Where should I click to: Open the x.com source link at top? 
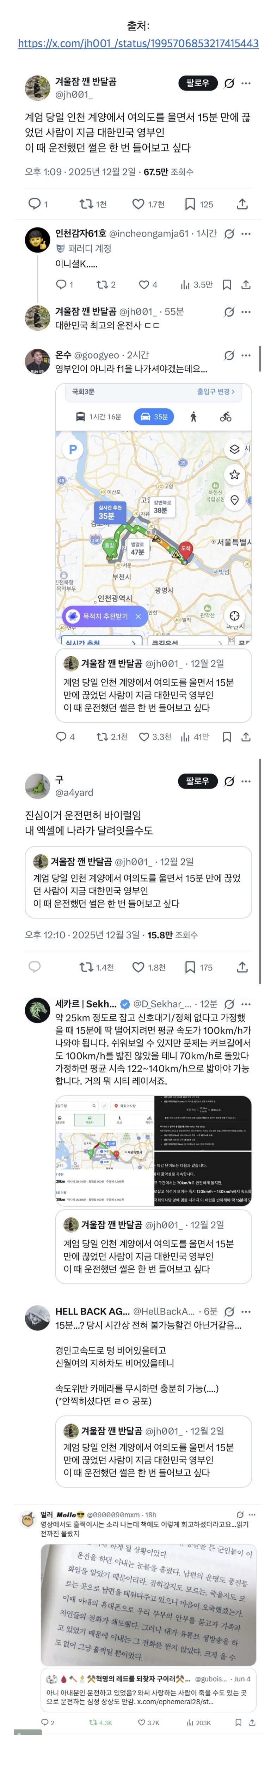pyautogui.click(x=138, y=43)
